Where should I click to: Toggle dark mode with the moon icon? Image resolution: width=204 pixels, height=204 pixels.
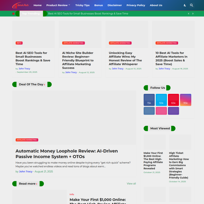point(185,5)
